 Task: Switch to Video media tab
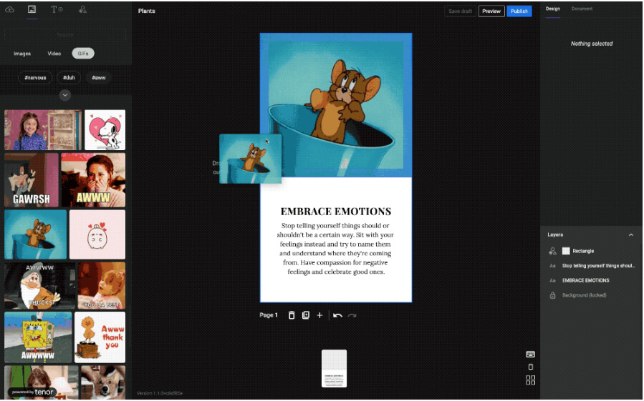point(54,54)
